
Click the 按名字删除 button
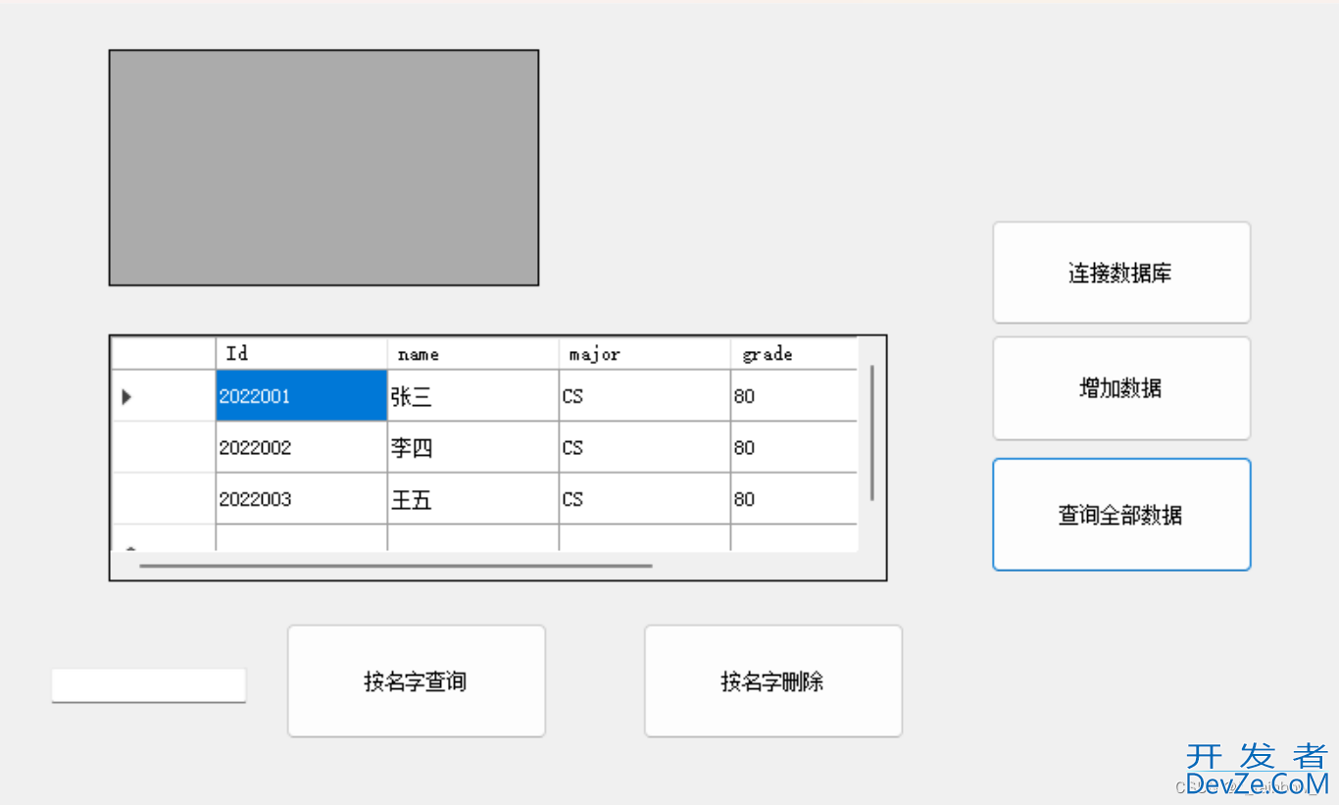(772, 681)
